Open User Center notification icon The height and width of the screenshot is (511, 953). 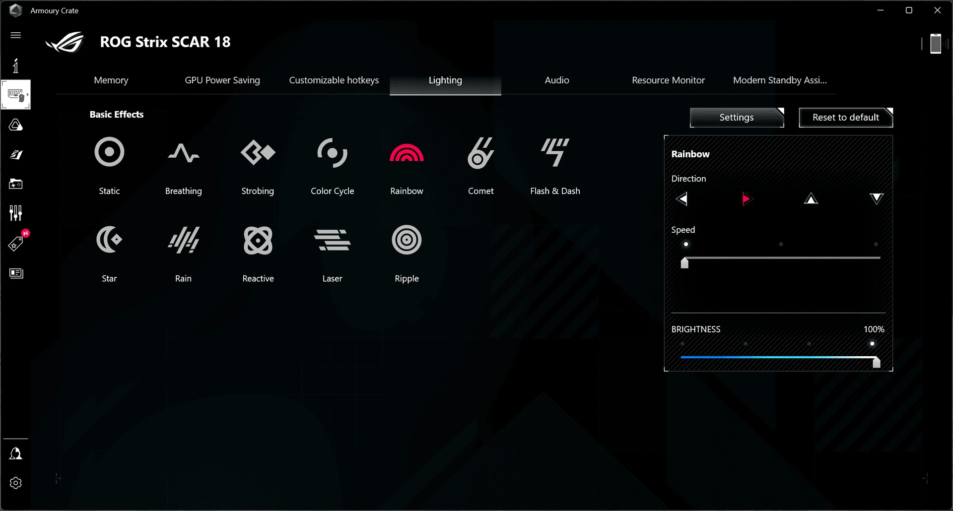click(16, 453)
